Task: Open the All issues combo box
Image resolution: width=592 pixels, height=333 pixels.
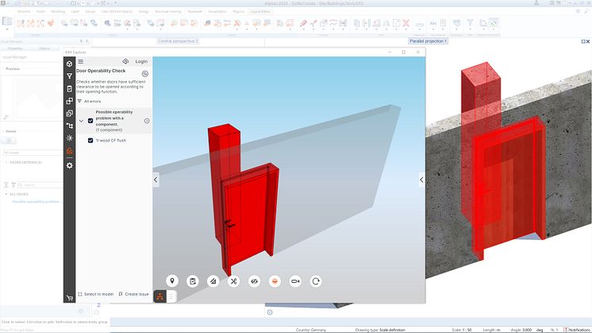Action: tap(33, 153)
